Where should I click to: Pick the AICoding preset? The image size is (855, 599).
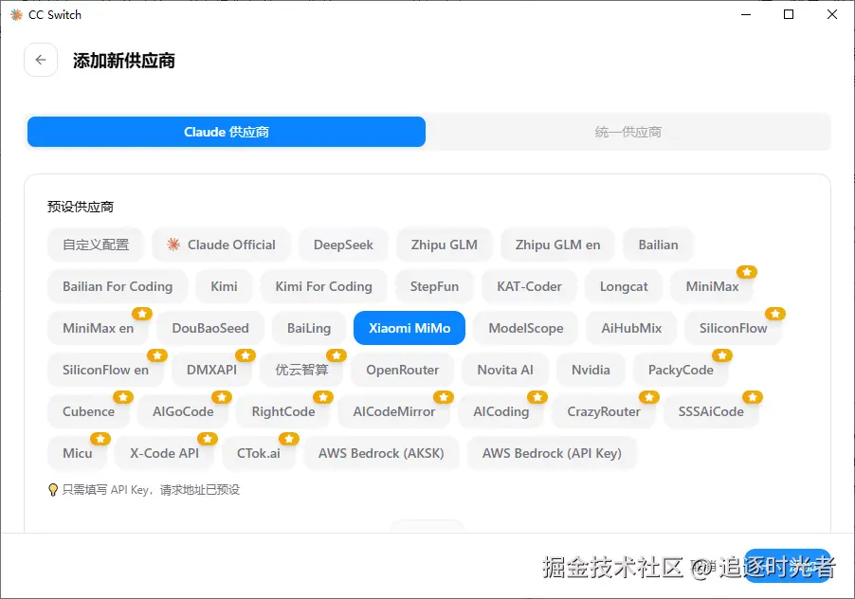click(501, 411)
